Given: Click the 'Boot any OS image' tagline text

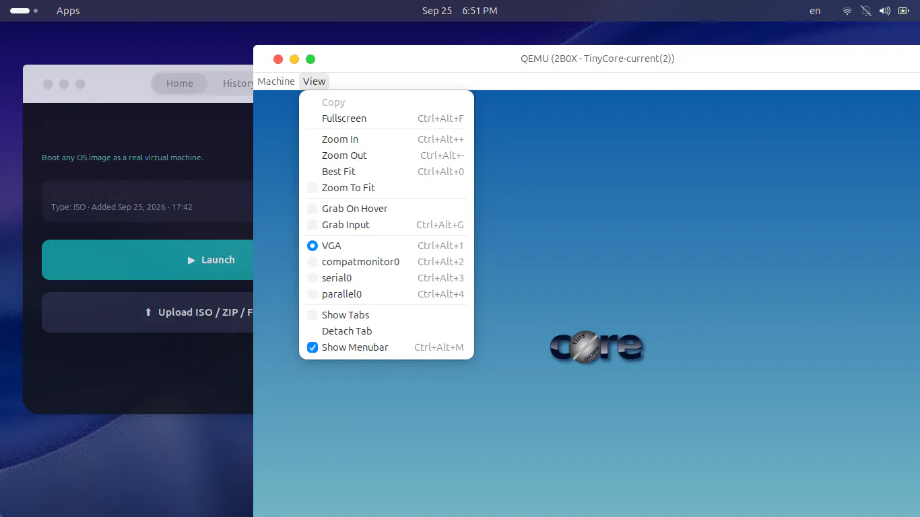Looking at the screenshot, I should tap(123, 158).
